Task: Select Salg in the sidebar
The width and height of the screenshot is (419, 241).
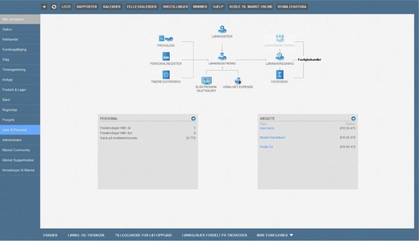Action: coord(20,59)
